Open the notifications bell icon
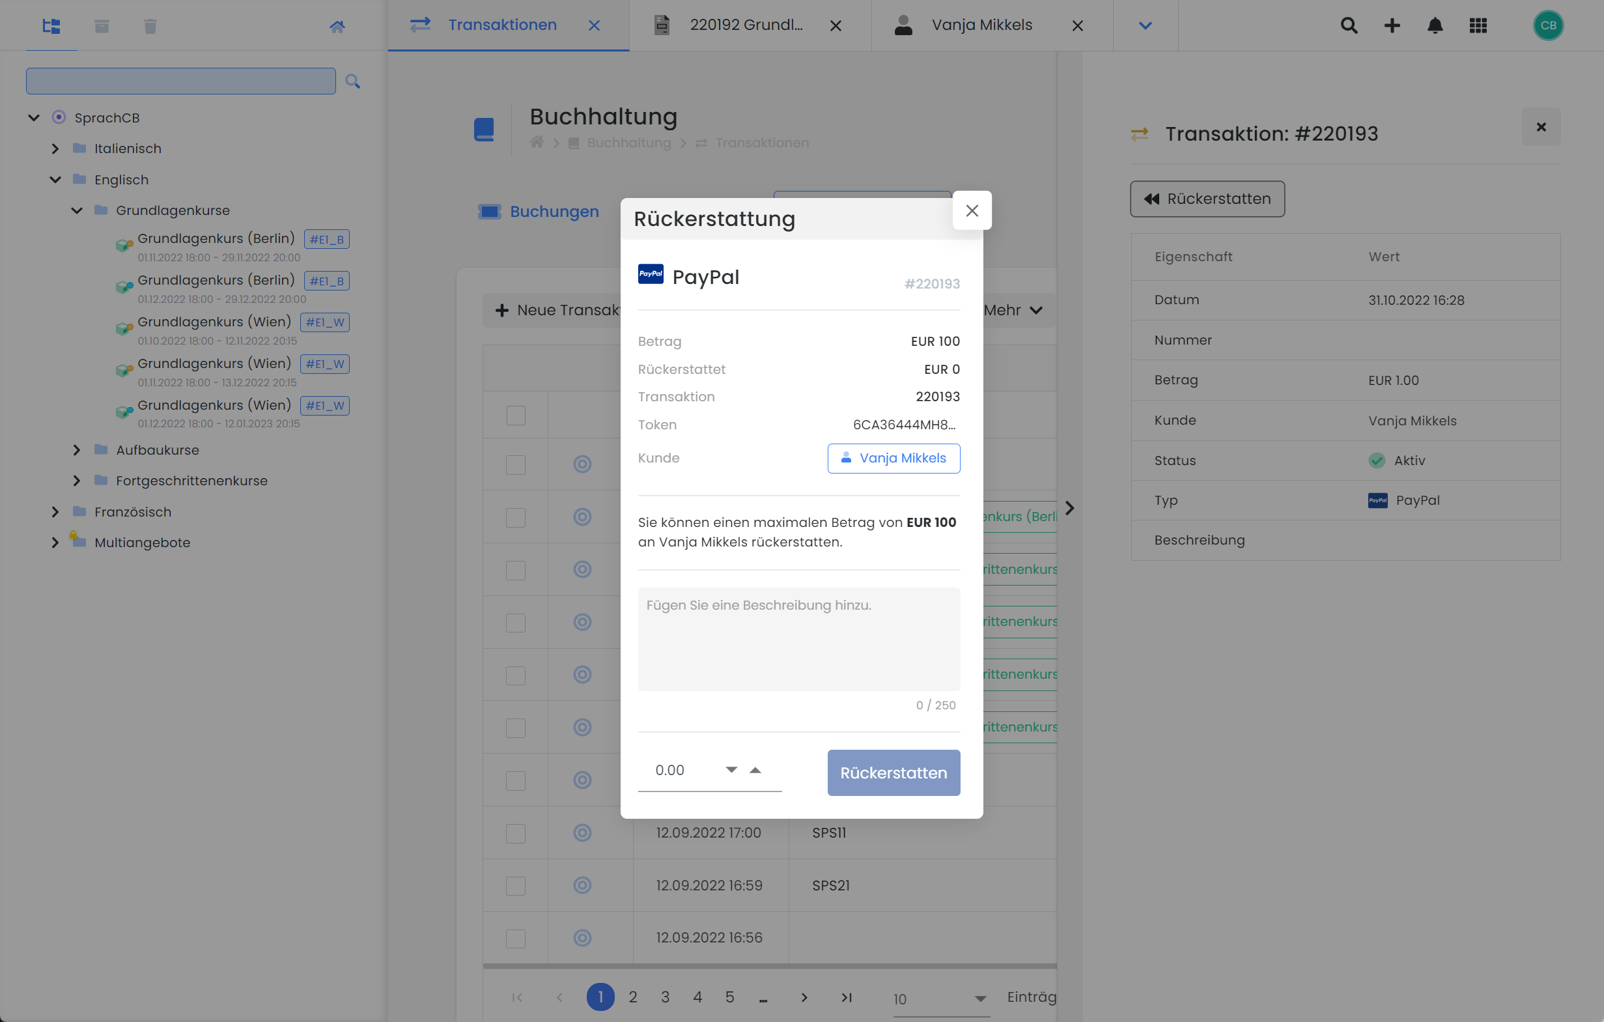Screen dimensions: 1604x1022 (1435, 25)
